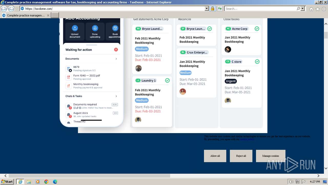This screenshot has width=328, height=185.
Task: Click the BL badge on Crux Enterpr card
Action: 183,52
